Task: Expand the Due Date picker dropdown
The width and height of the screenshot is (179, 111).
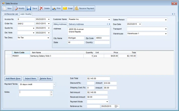Action: (x=140, y=24)
